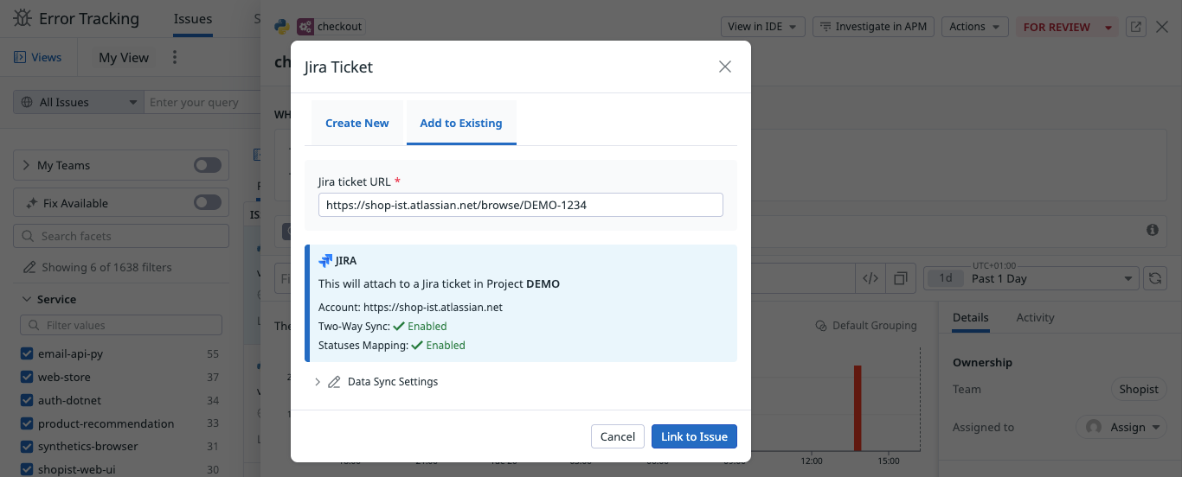The width and height of the screenshot is (1182, 477).
Task: Click the Link to Issue button
Action: pos(694,436)
